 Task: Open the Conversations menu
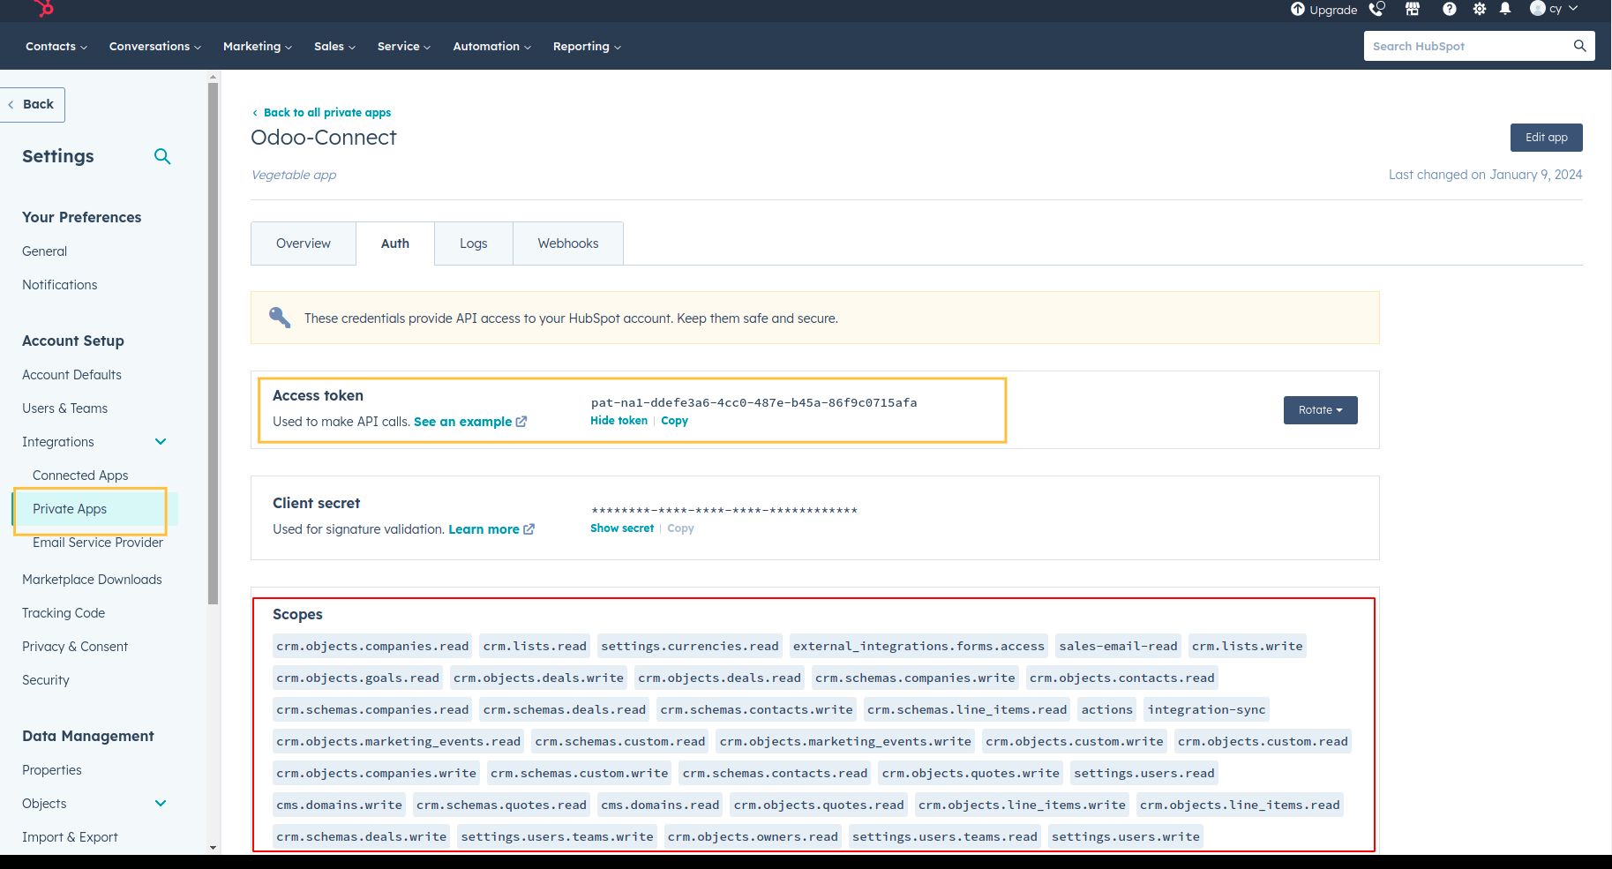click(155, 47)
